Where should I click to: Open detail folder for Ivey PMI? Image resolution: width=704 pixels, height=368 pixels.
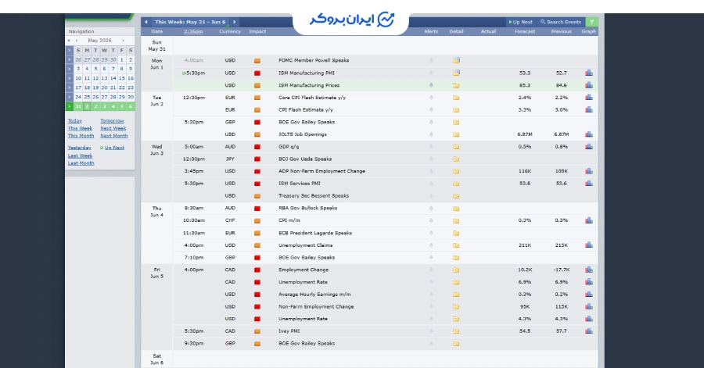[x=456, y=331]
